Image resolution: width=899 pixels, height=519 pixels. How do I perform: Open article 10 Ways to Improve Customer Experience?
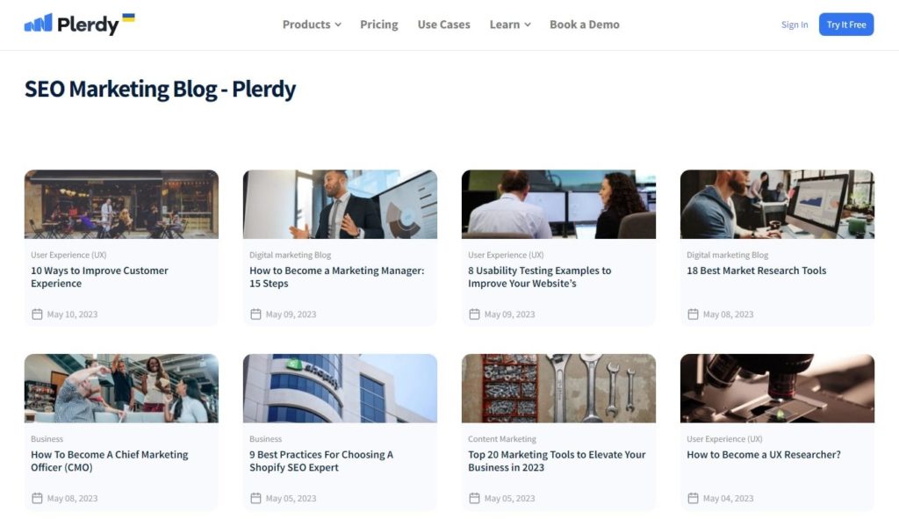pyautogui.click(x=99, y=277)
